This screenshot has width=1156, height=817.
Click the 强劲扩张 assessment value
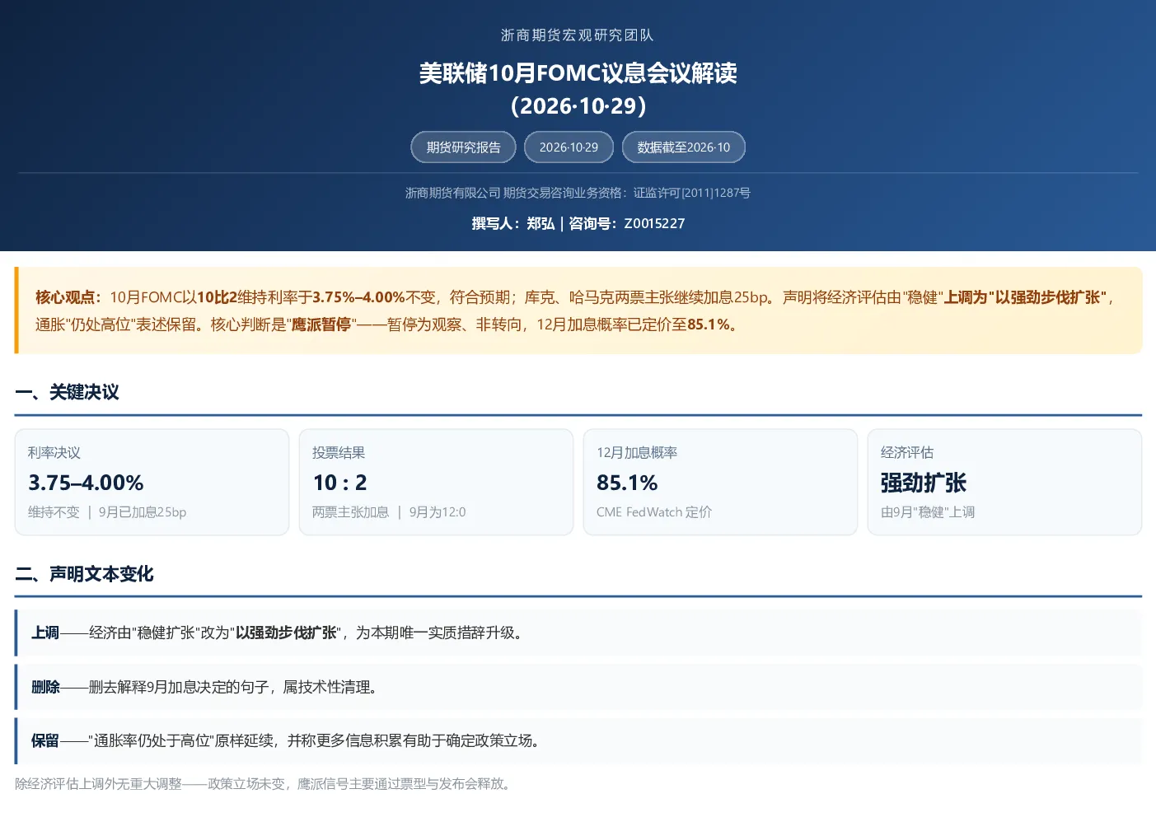point(924,483)
